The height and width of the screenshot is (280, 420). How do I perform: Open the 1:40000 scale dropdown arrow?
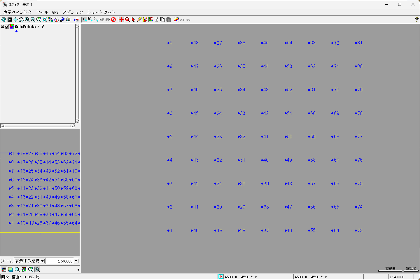(76, 261)
